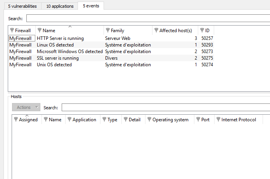Sort events by Name column header
Viewport: 270px width, 179px height.
click(70, 31)
